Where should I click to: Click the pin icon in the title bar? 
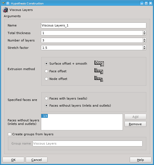[x=3, y=3]
